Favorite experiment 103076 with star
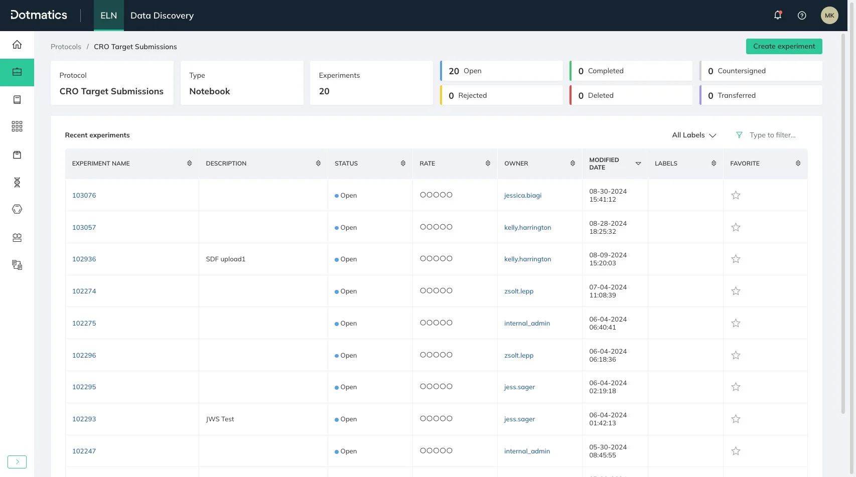This screenshot has height=477, width=856. (x=736, y=195)
